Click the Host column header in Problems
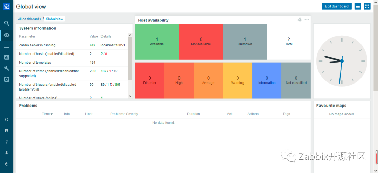The image size is (378, 173). click(x=89, y=114)
